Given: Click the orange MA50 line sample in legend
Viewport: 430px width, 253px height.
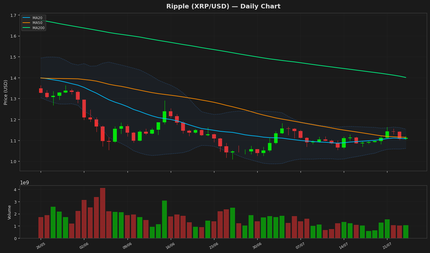Looking at the screenshot, I should point(27,23).
